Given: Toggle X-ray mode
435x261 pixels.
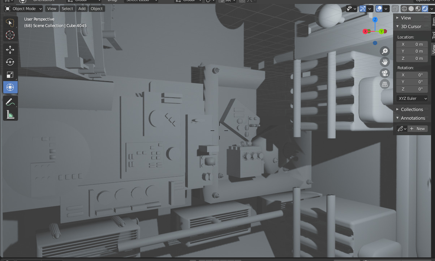Looking at the screenshot, I should click(395, 9).
